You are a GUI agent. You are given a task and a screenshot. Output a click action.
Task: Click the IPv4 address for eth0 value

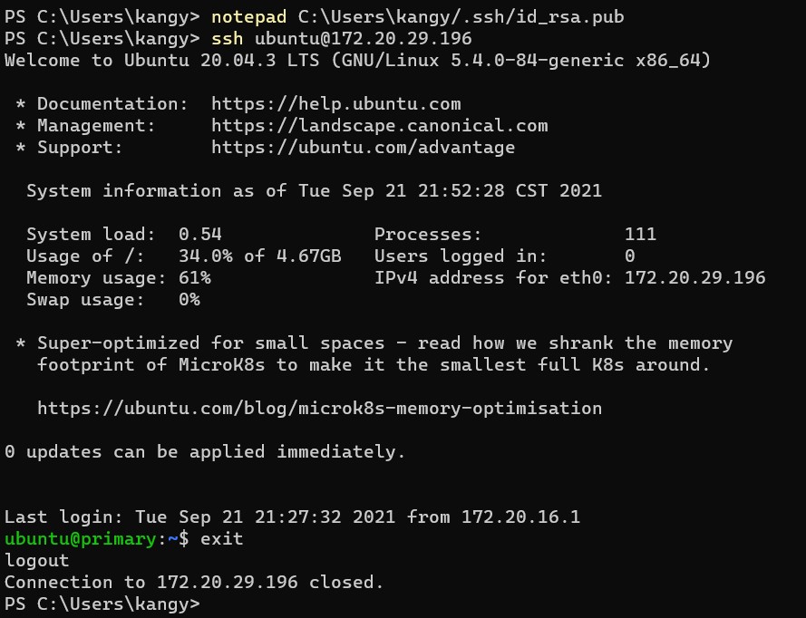click(x=695, y=278)
